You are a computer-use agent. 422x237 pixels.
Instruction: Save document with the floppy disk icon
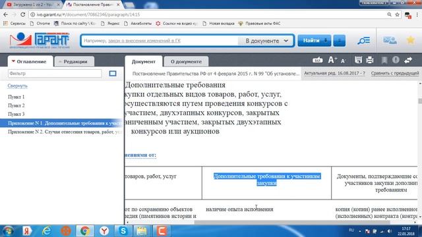358,60
